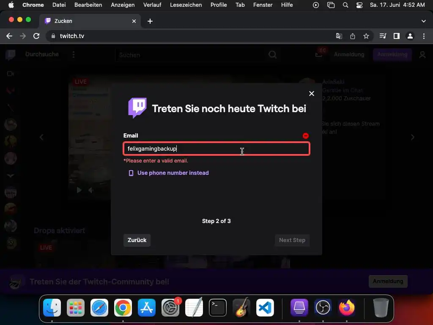Click the Twitch home logo in header
Viewport: 433px width, 325px height.
pos(11,55)
